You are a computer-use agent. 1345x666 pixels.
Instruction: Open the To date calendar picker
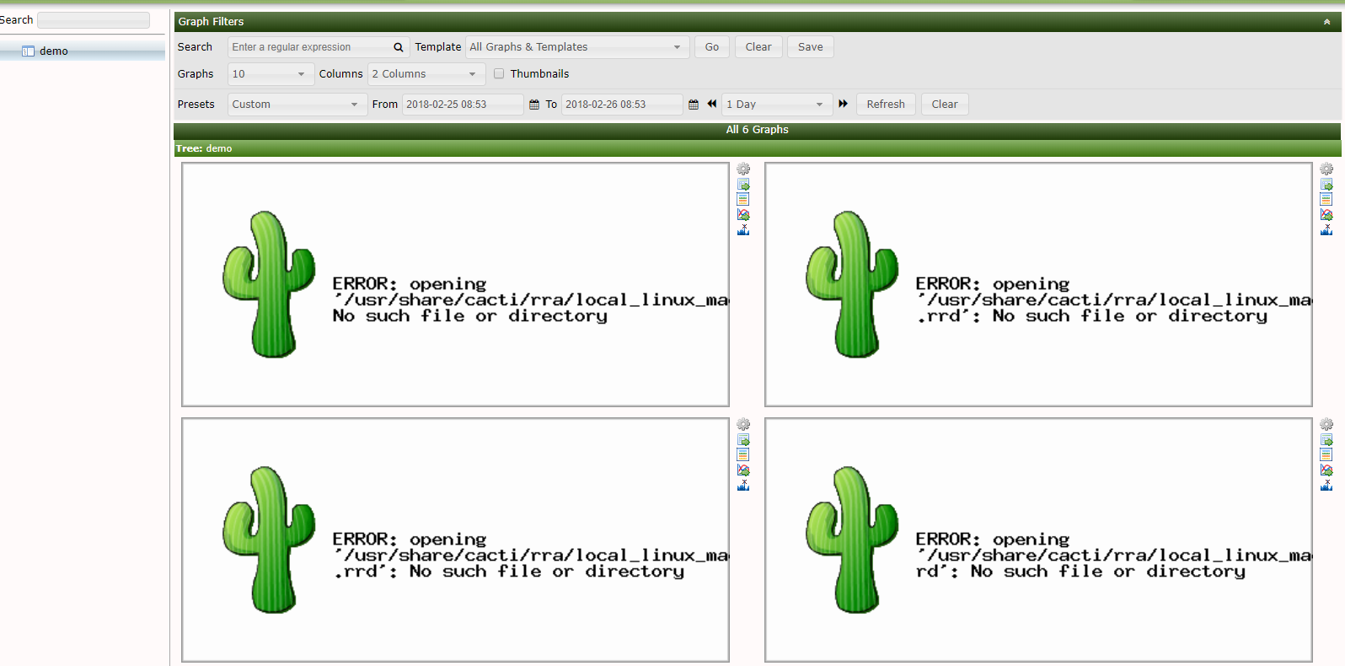point(694,105)
